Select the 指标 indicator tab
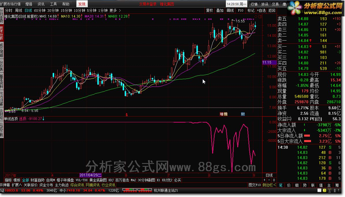This screenshot has width=345, height=197. [8, 180]
